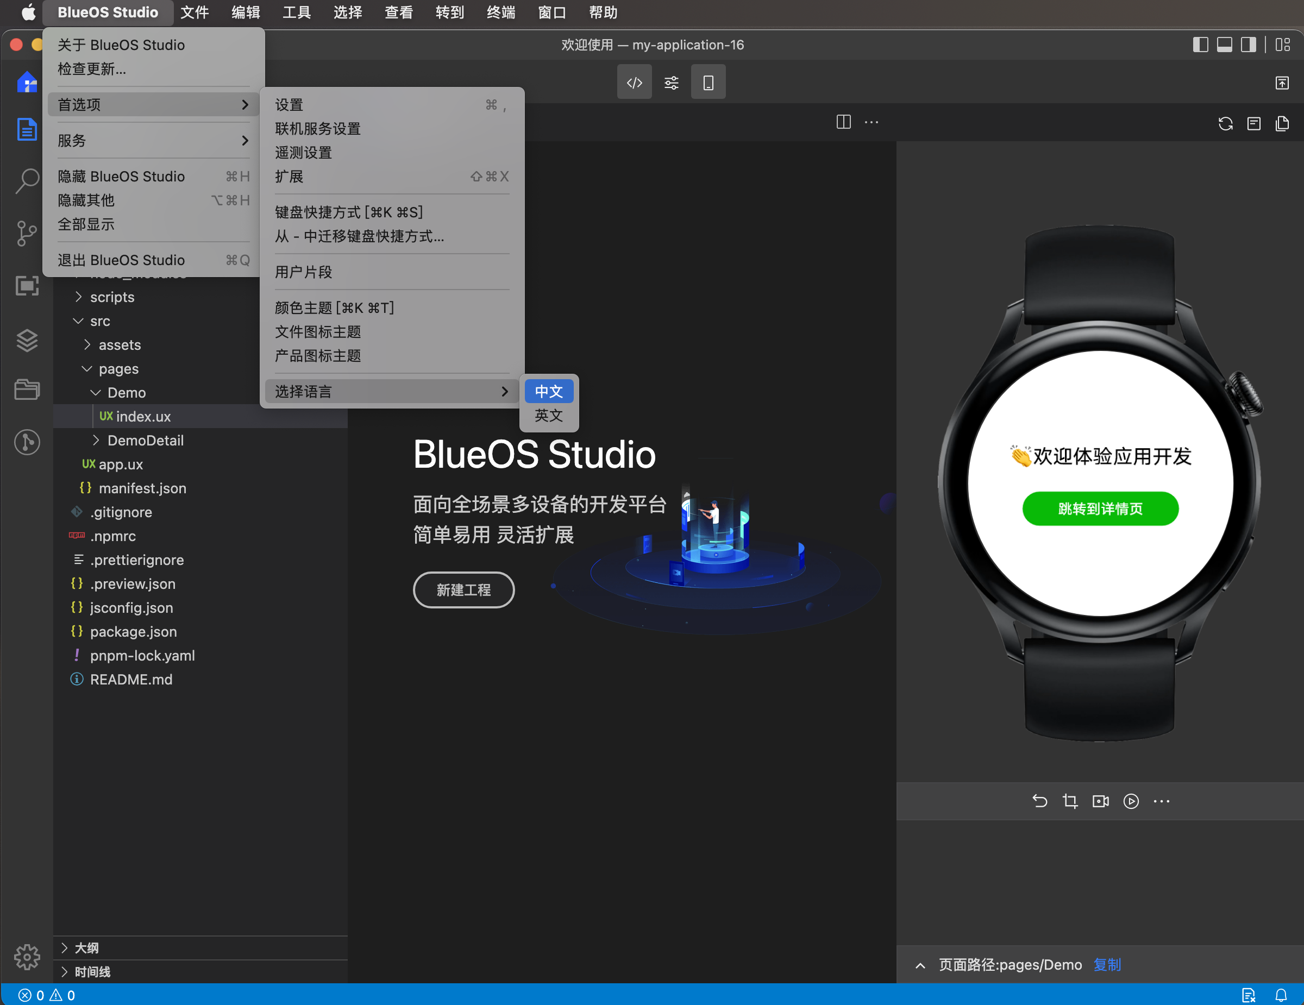Expand the 服务 submenu
The height and width of the screenshot is (1005, 1304).
(152, 140)
